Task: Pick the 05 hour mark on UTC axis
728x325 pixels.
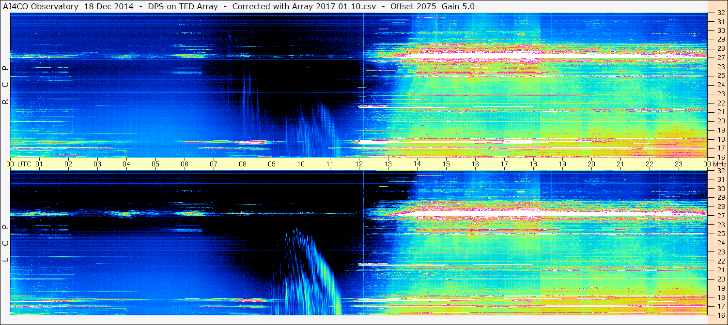Action: 155,164
